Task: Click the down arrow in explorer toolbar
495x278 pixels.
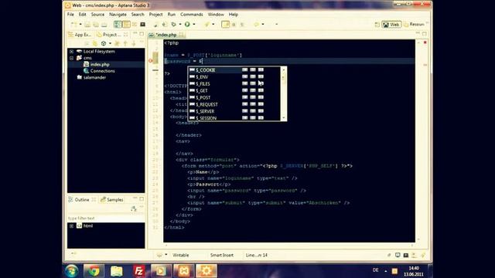Action: [134, 43]
